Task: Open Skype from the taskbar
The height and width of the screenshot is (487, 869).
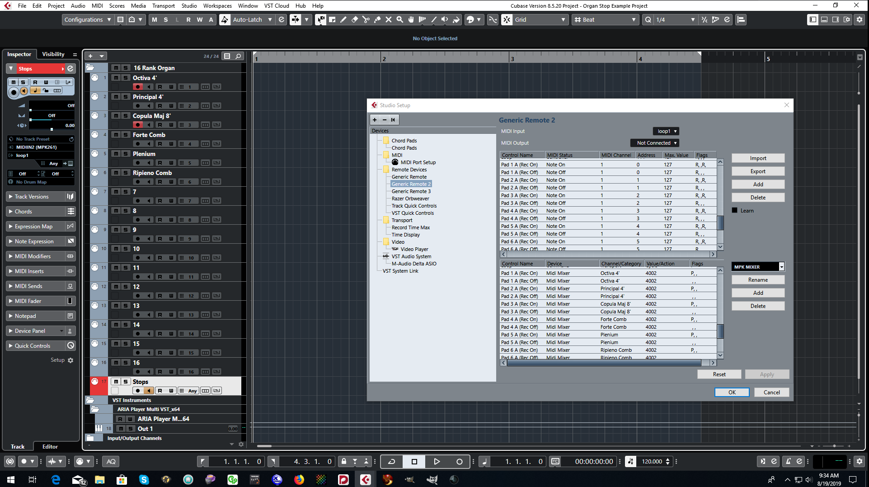Action: coord(144,479)
